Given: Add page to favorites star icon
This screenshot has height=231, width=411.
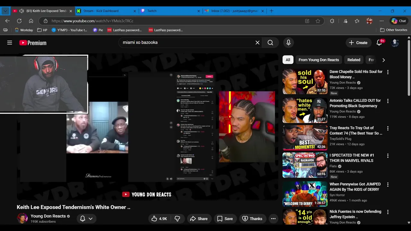Looking at the screenshot, I should (318, 21).
